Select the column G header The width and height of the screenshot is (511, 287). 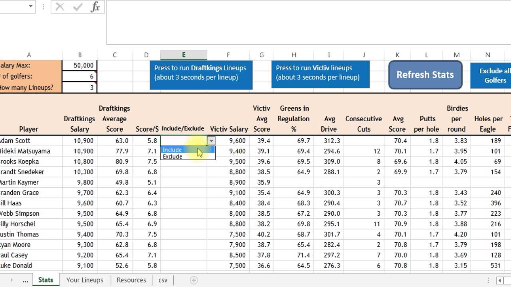261,55
